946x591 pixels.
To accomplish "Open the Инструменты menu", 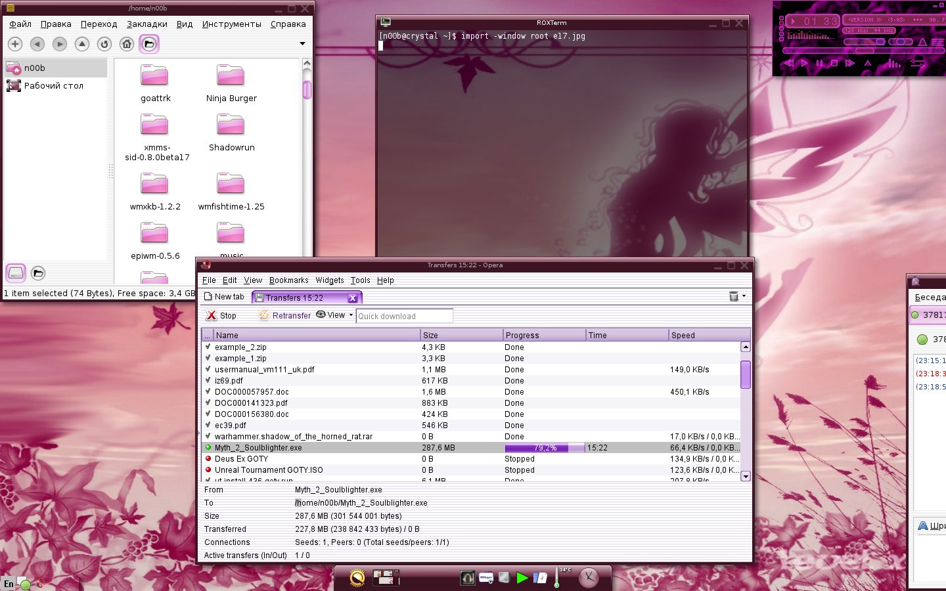I will click(x=231, y=24).
